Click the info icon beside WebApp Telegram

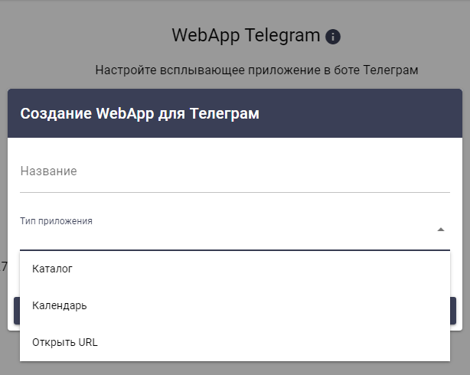[333, 37]
